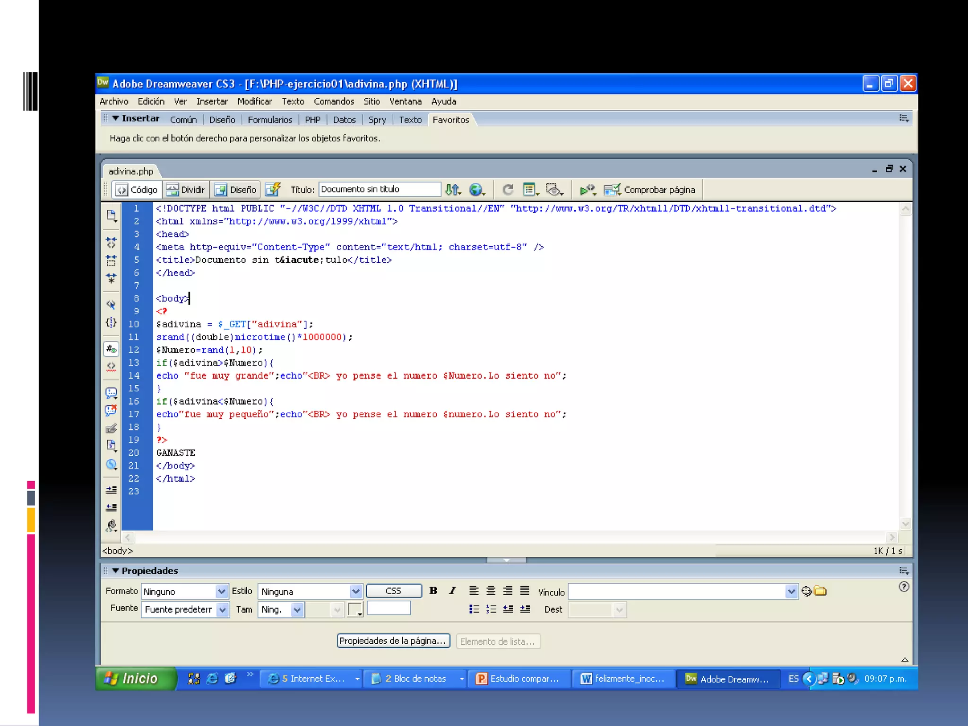The height and width of the screenshot is (726, 968).
Task: Open the Modificar menu
Action: (x=254, y=101)
